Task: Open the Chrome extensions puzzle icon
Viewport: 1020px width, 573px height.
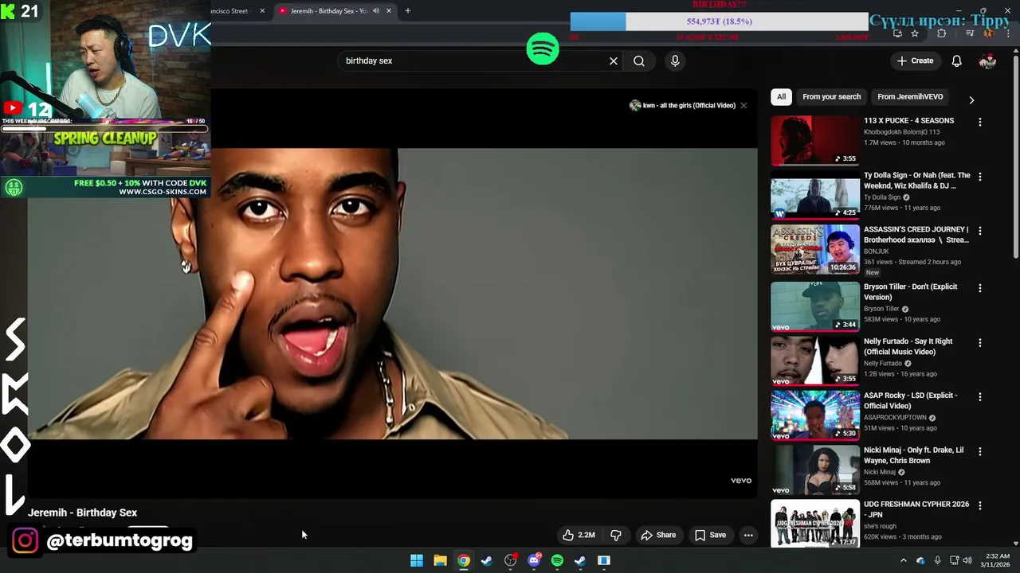Action: [x=941, y=33]
